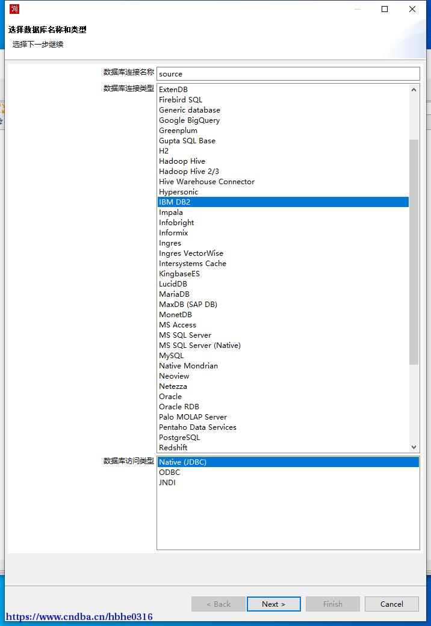The image size is (431, 626).
Task: Choose Hypersonic database type
Action: 284,192
